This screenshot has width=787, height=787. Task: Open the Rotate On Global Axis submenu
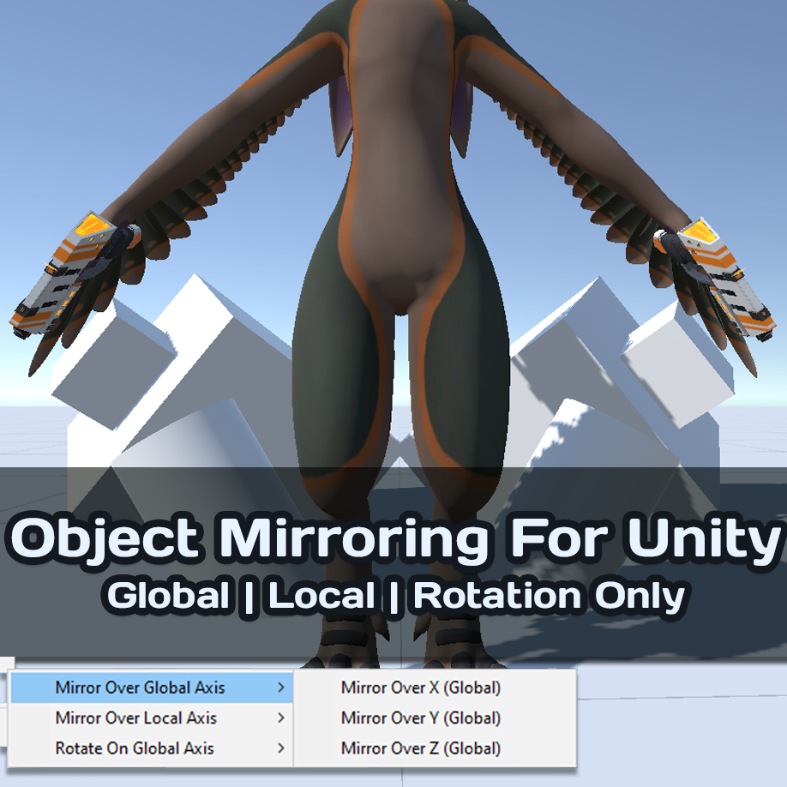click(x=151, y=748)
